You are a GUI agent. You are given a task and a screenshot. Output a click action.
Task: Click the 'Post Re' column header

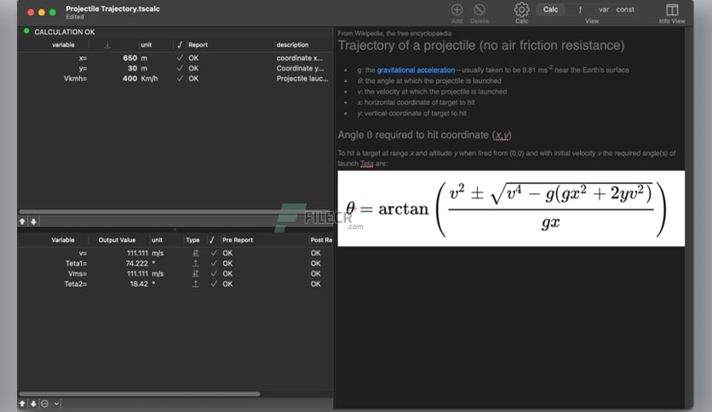[321, 239]
